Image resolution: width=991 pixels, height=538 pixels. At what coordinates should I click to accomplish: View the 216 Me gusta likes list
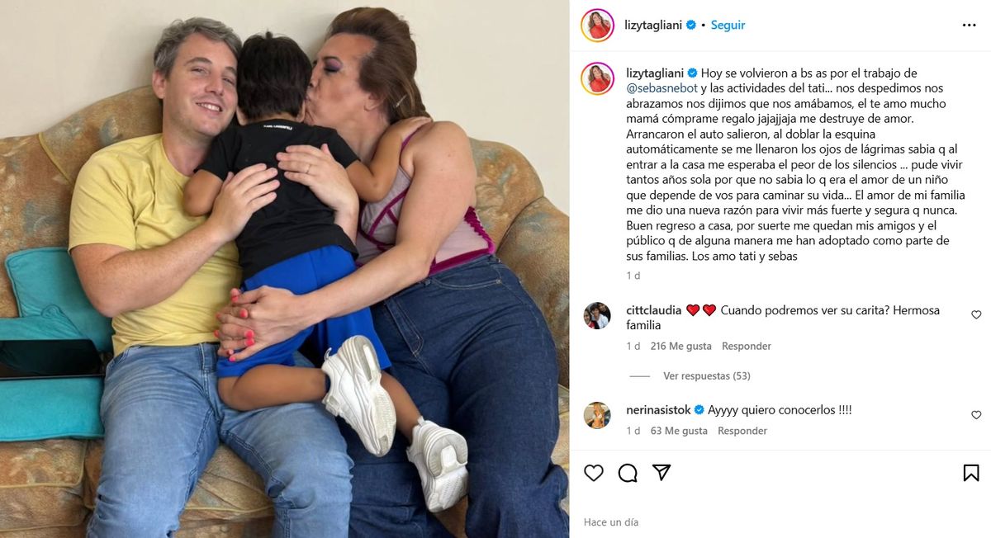(x=681, y=347)
